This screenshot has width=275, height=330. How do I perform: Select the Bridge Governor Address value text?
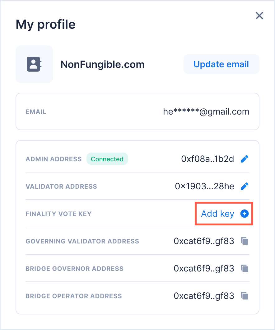point(204,269)
